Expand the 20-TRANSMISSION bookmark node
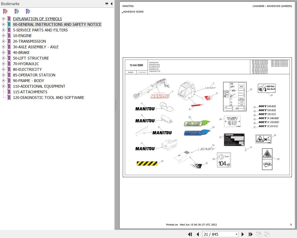The height and width of the screenshot is (238, 297). pyautogui.click(x=3, y=41)
